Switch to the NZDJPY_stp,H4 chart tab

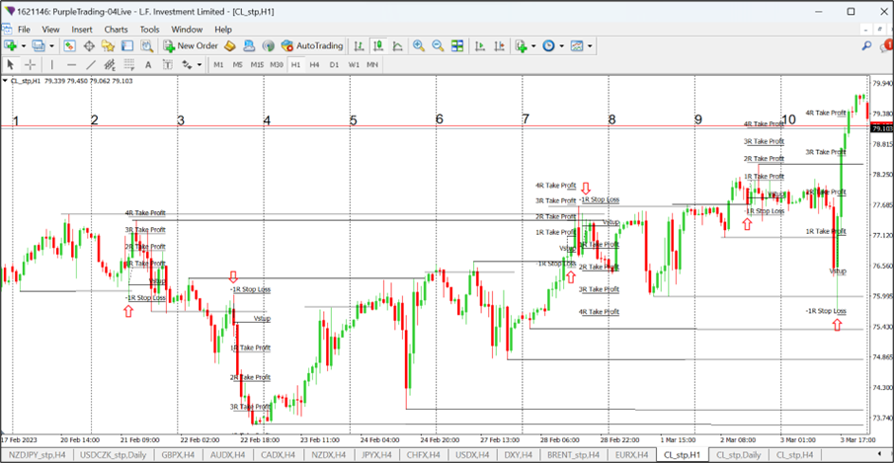pyautogui.click(x=38, y=455)
